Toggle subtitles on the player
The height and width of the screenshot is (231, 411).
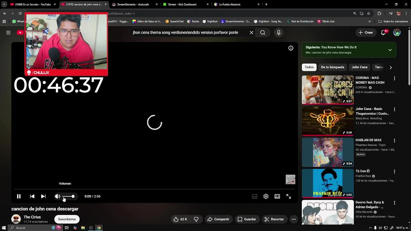point(255,196)
